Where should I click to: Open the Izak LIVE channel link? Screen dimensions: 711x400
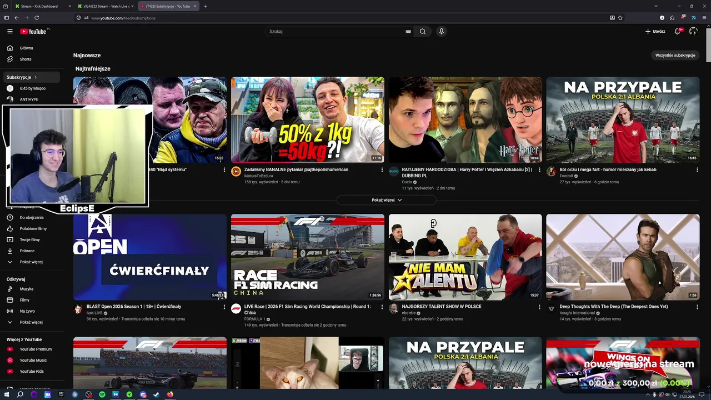tap(94, 313)
